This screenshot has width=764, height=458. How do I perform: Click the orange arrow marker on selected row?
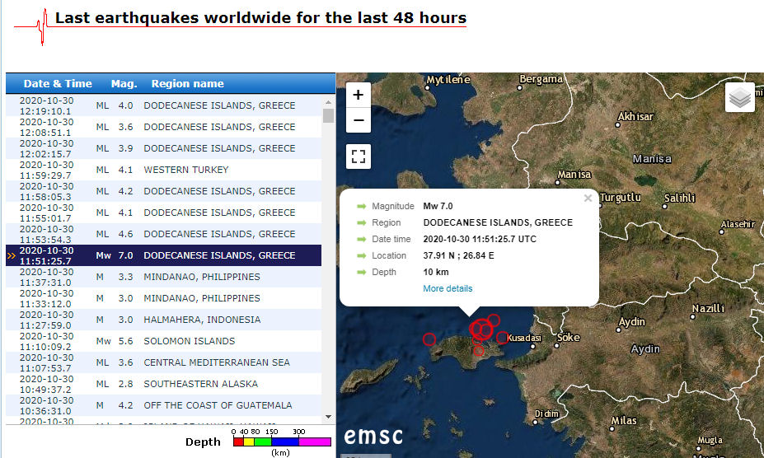pyautogui.click(x=12, y=255)
